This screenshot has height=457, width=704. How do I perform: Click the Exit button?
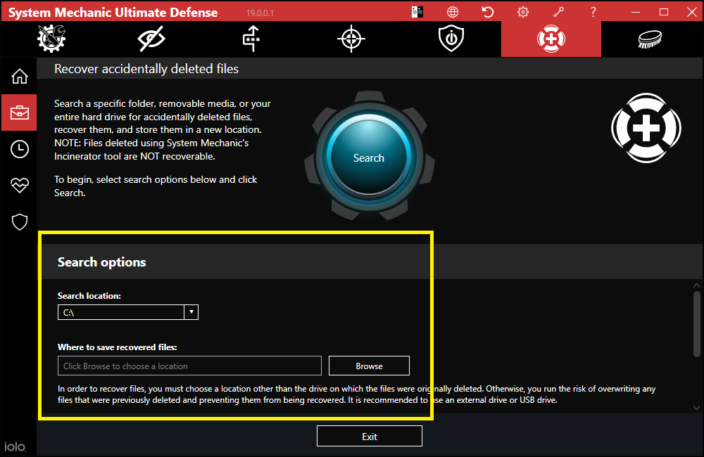tap(370, 436)
